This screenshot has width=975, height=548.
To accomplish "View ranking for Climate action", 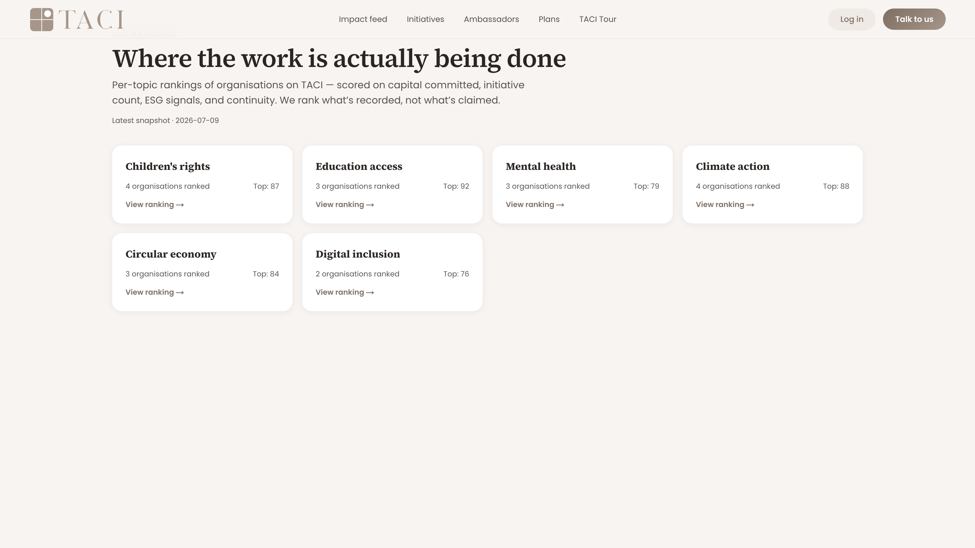I will pyautogui.click(x=725, y=205).
